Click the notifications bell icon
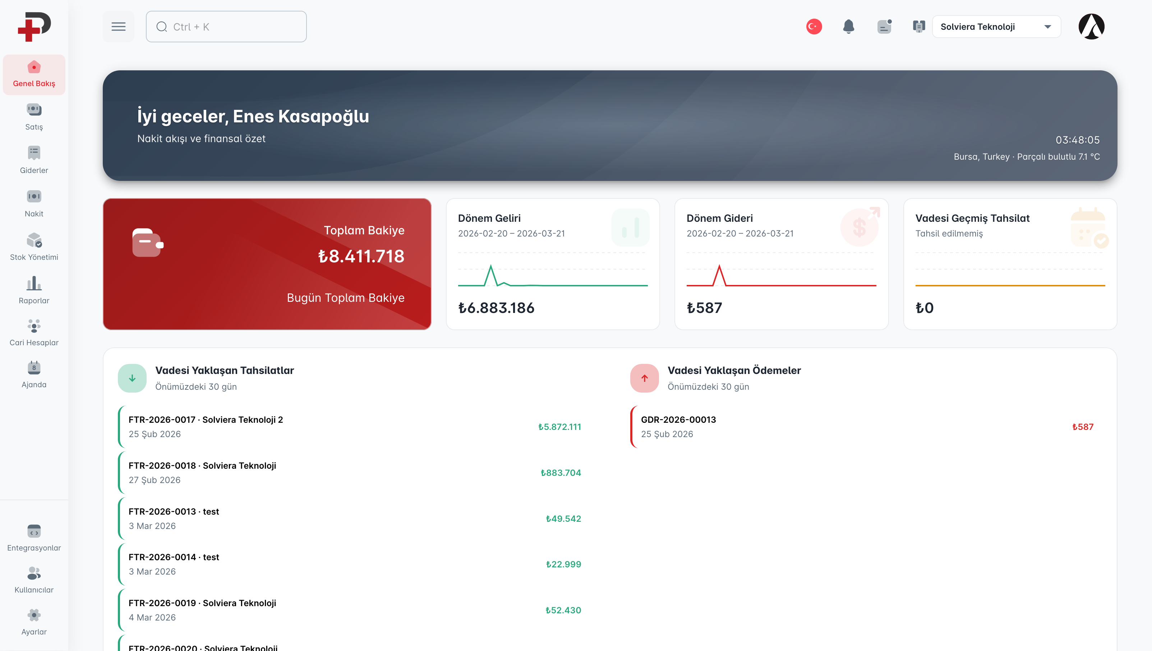Screen dimensions: 1152x651 tap(848, 27)
